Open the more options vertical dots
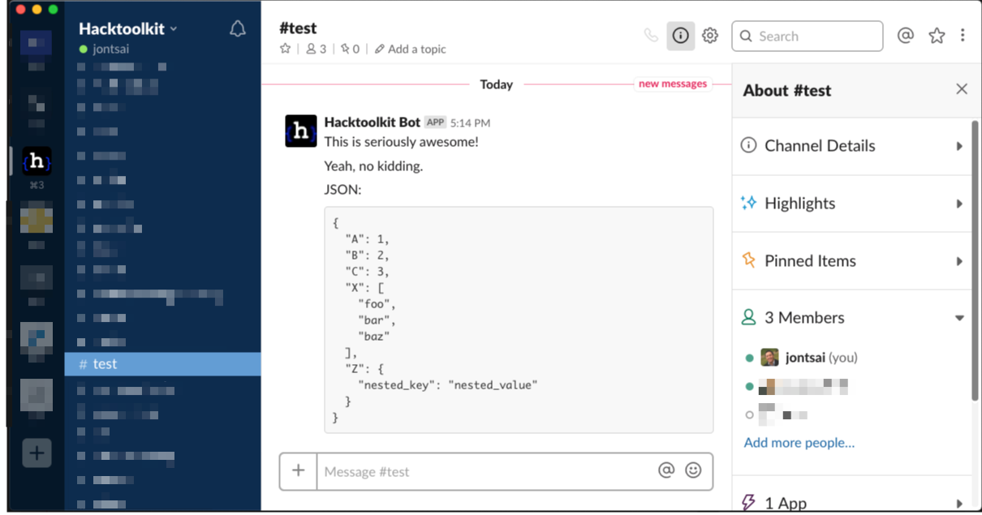Screen dimensions: 982x515 (x=963, y=36)
